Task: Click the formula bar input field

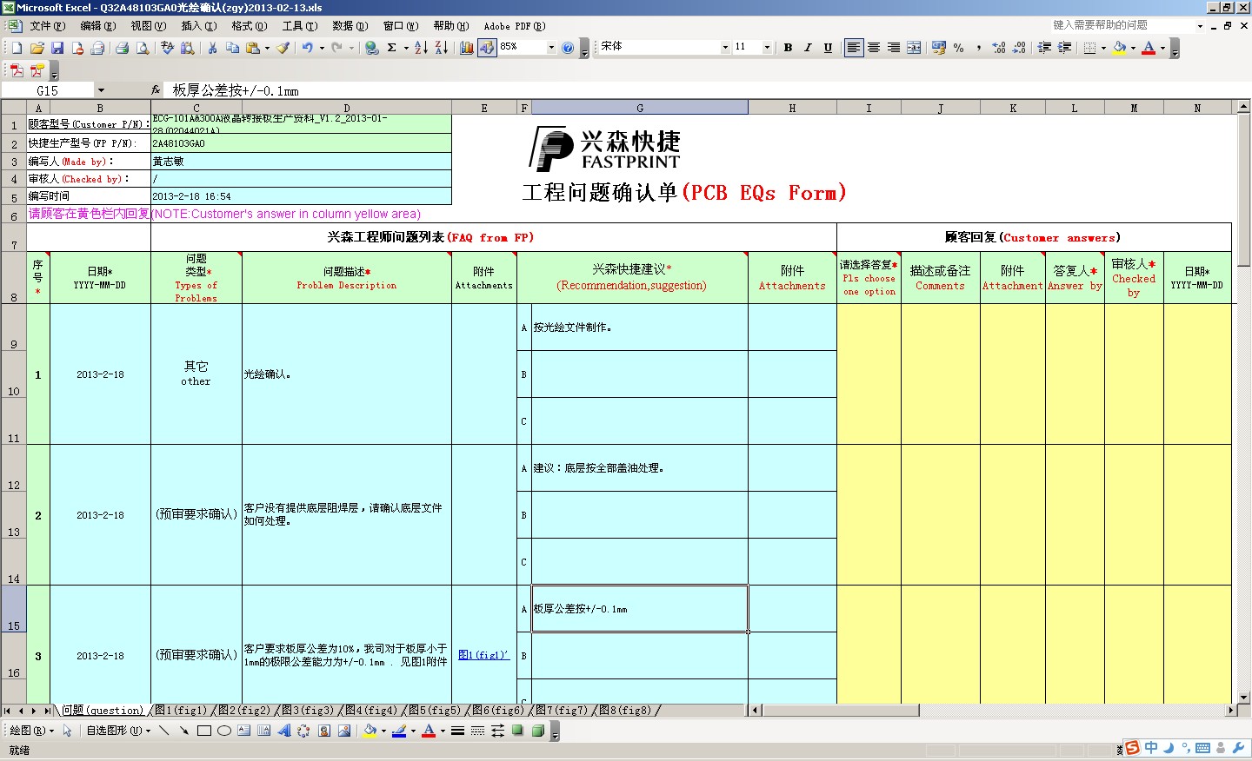Action: 706,90
